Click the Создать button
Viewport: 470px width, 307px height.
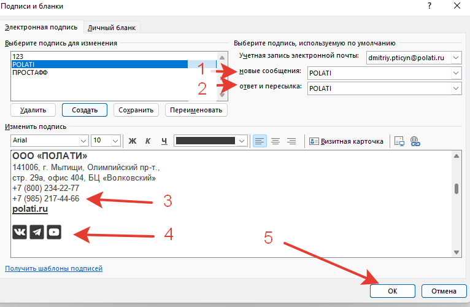(85, 110)
